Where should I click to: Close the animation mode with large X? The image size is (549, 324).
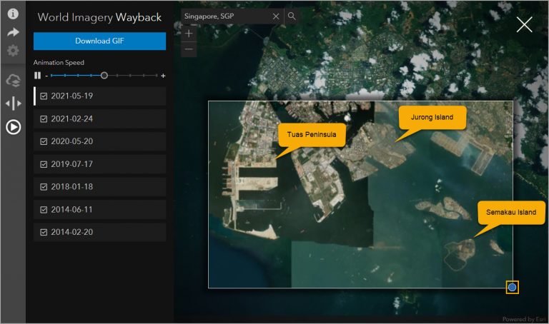tap(524, 25)
